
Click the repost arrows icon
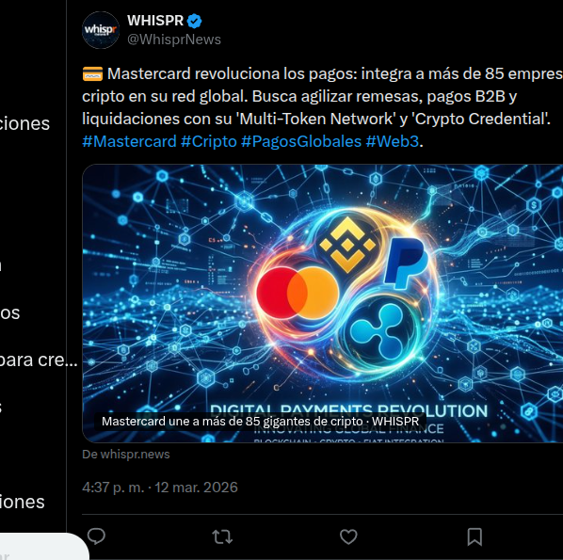tap(222, 537)
